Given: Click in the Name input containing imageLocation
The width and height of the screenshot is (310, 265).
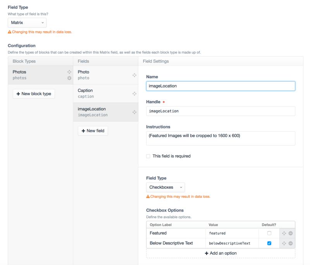Looking at the screenshot, I should click(x=220, y=86).
